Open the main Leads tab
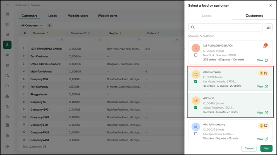Image resolution: width=277 pixels, height=155 pixels. 53,16
